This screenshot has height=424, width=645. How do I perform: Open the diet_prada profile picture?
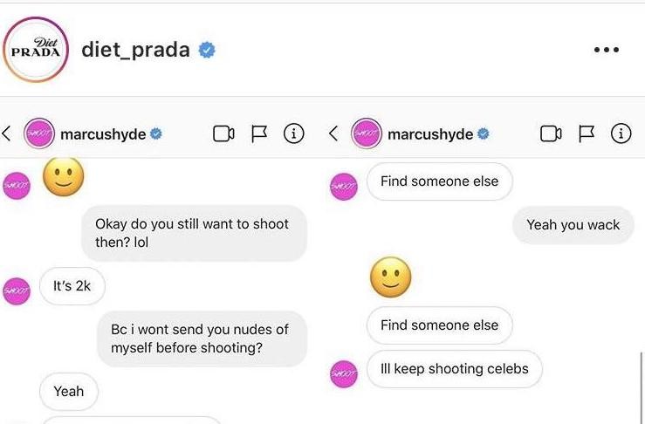[x=37, y=50]
